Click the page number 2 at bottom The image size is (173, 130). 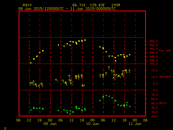(x=5, y=128)
